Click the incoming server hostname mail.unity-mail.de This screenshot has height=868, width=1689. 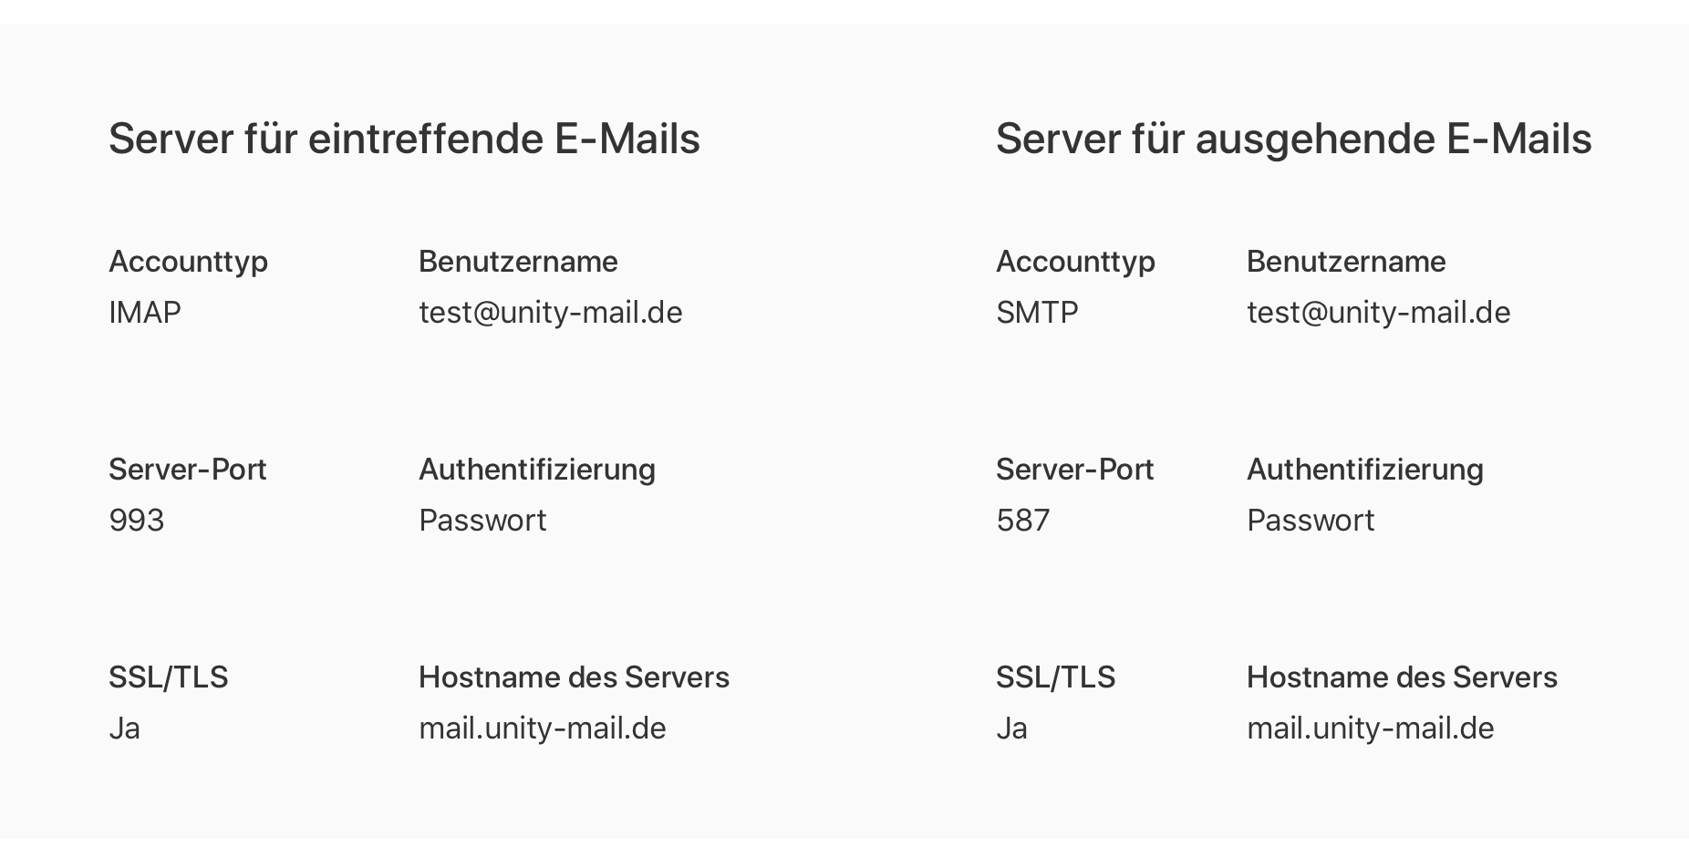click(542, 728)
